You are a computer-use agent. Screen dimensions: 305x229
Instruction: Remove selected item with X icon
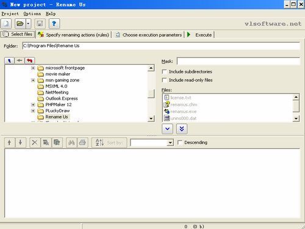(x=35, y=142)
